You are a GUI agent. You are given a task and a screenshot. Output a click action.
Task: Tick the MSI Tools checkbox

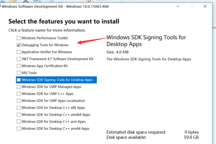(x=18, y=73)
